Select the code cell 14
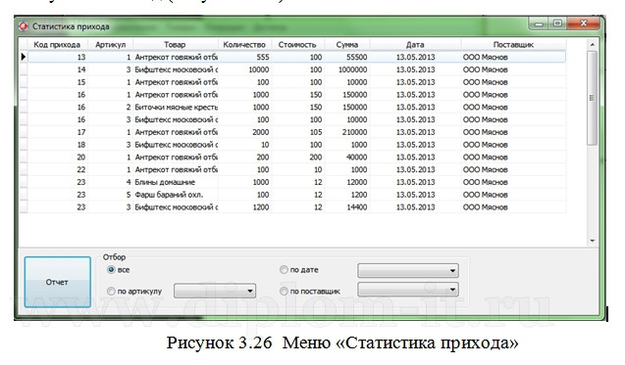 [x=57, y=69]
